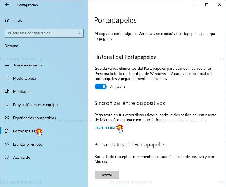Click the search magnifier icon

(x=80, y=33)
